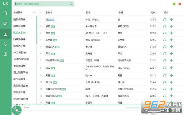Click the green minimize dot

(174, 4)
